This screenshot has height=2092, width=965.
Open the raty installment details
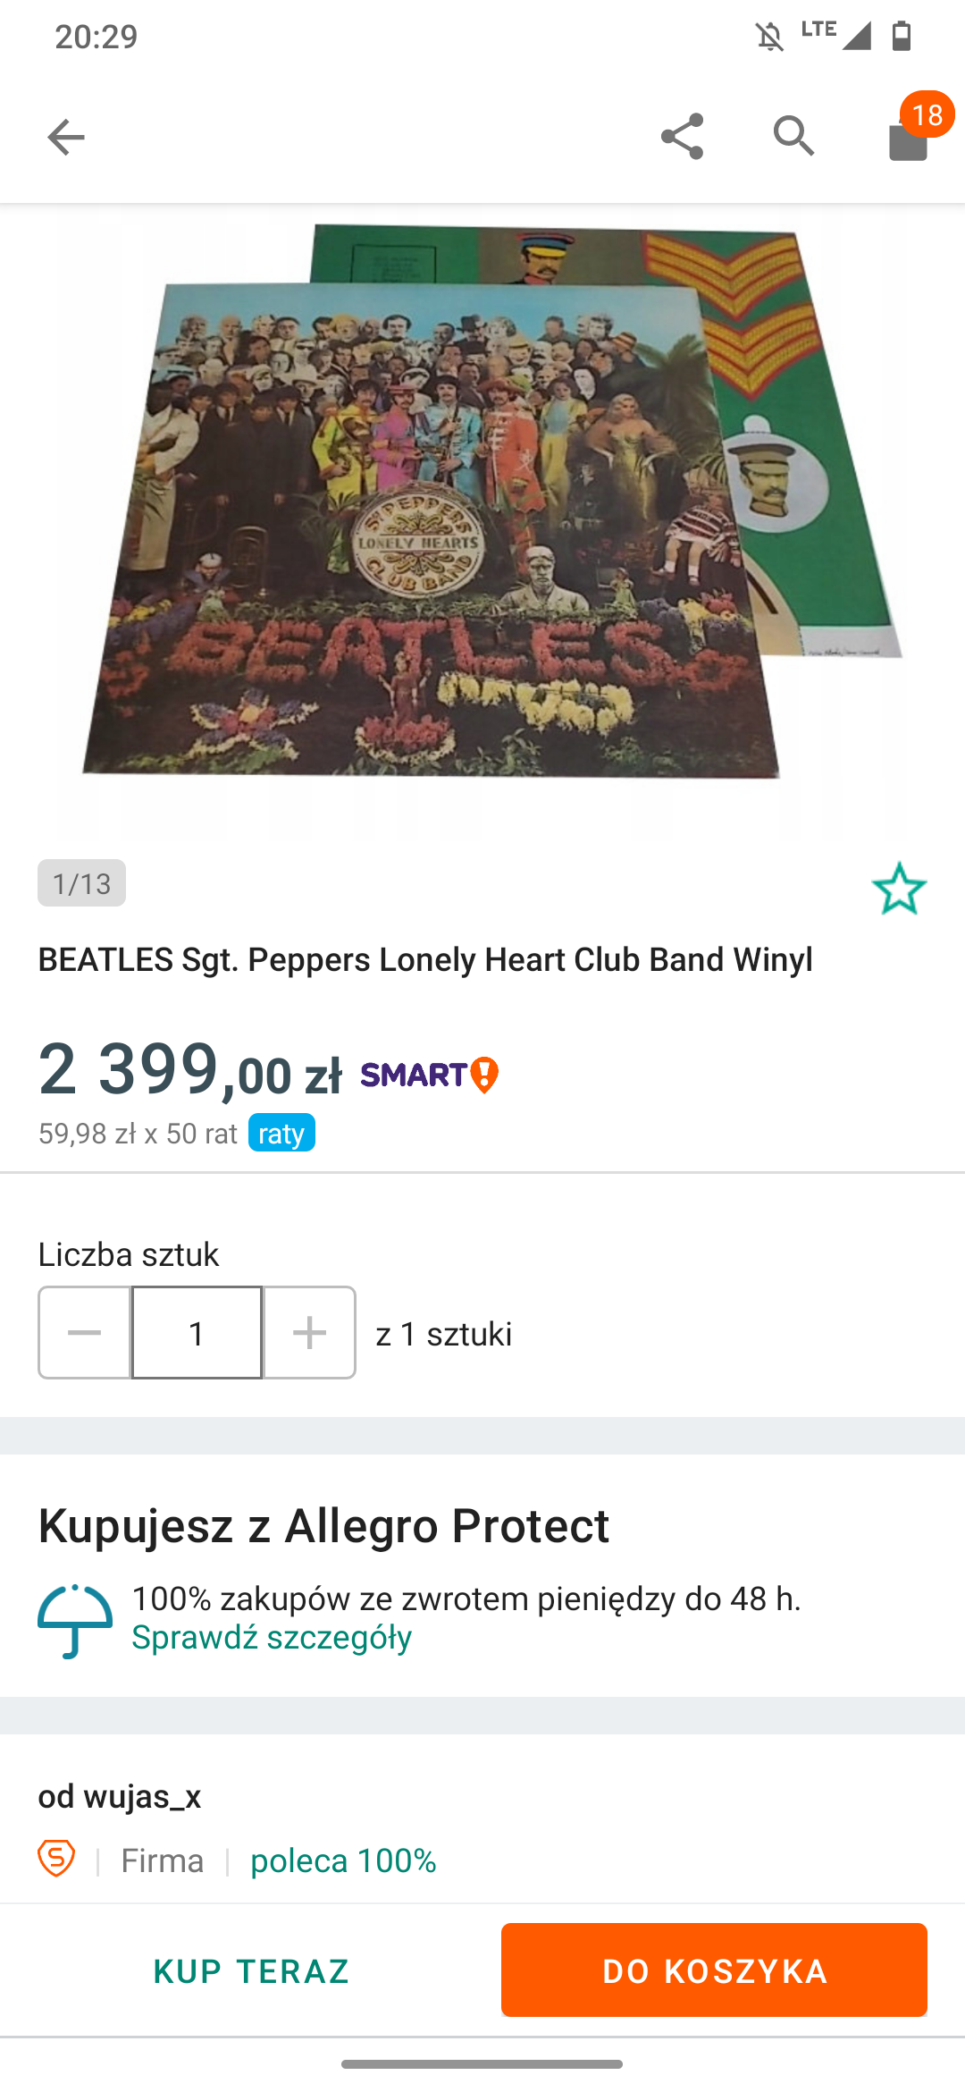(x=281, y=1133)
